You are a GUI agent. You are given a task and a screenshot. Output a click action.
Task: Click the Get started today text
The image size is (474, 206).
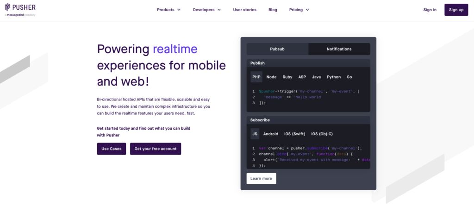pos(143,131)
